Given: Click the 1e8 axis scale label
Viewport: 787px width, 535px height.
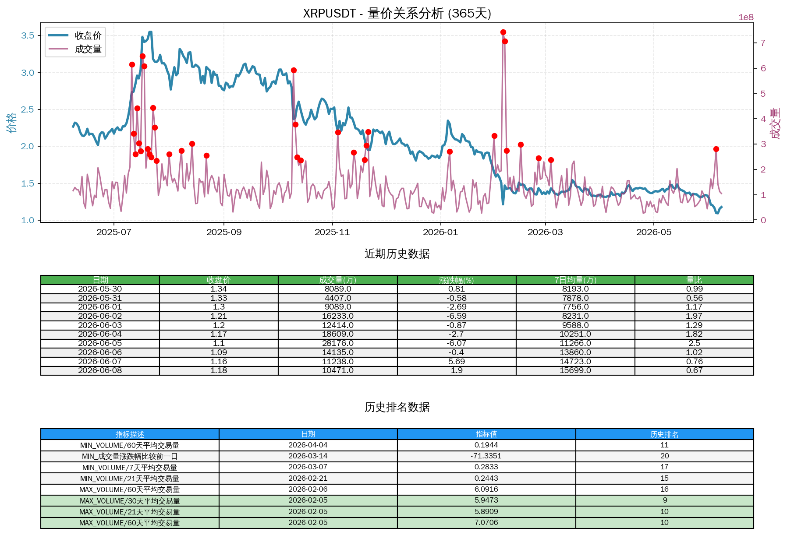Looking at the screenshot, I should pos(746,18).
